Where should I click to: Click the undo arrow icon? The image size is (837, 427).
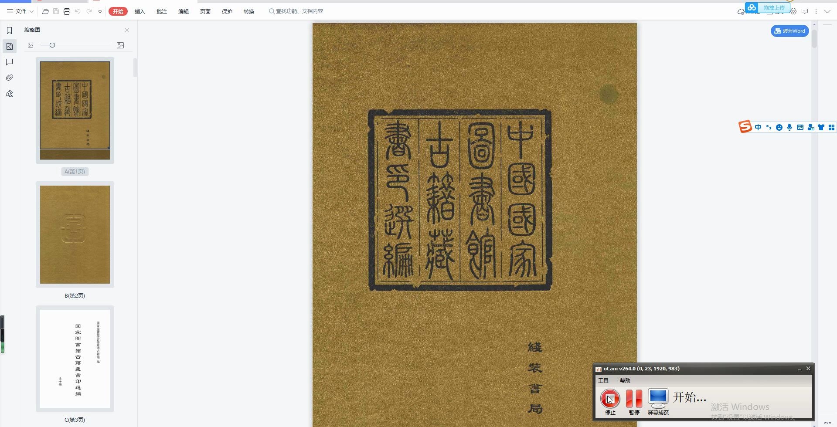pyautogui.click(x=78, y=11)
